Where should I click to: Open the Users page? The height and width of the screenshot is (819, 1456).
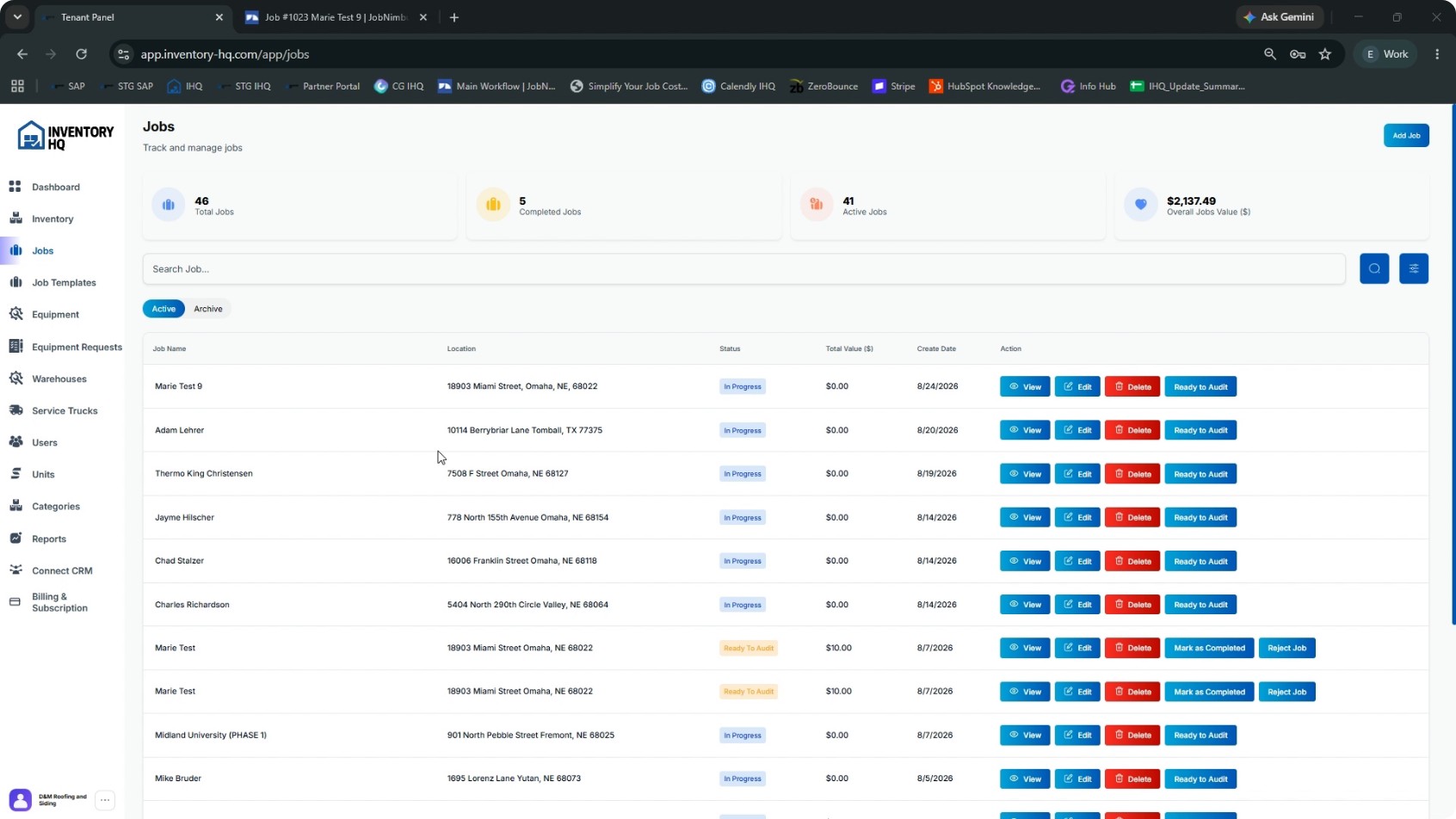45,442
